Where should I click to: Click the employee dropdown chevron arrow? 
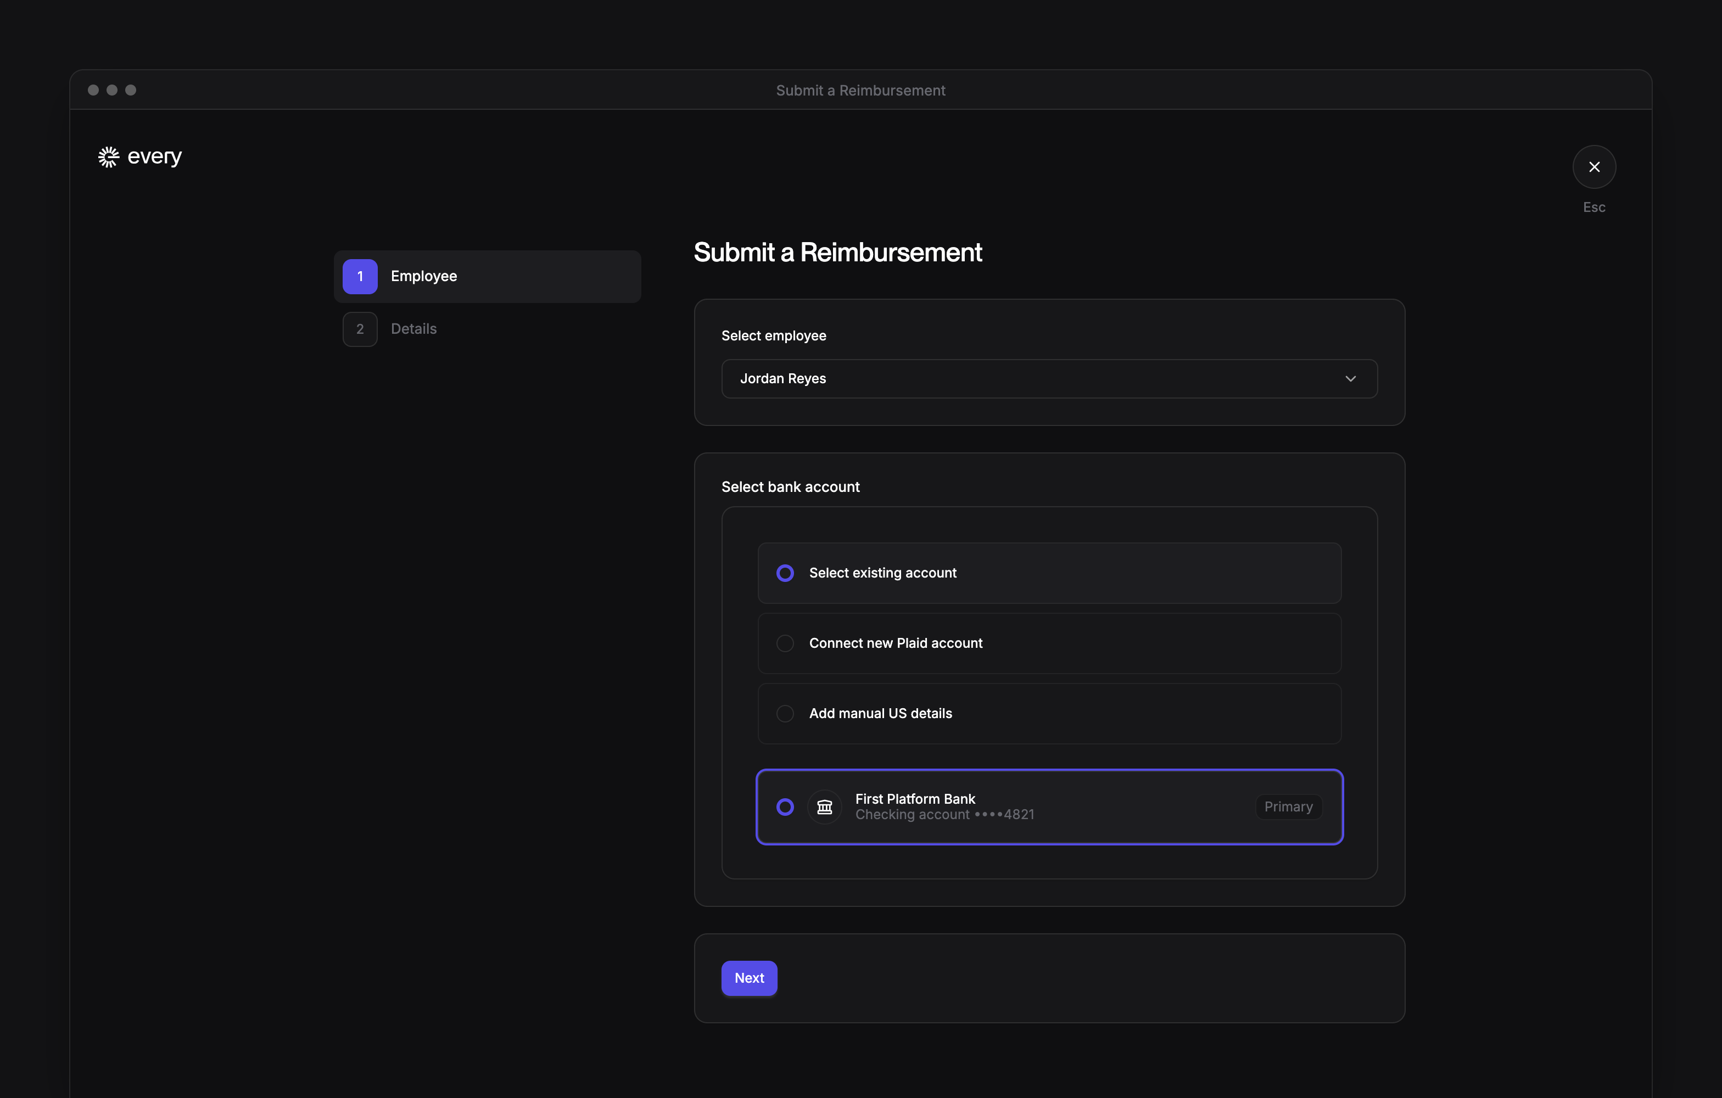point(1350,379)
